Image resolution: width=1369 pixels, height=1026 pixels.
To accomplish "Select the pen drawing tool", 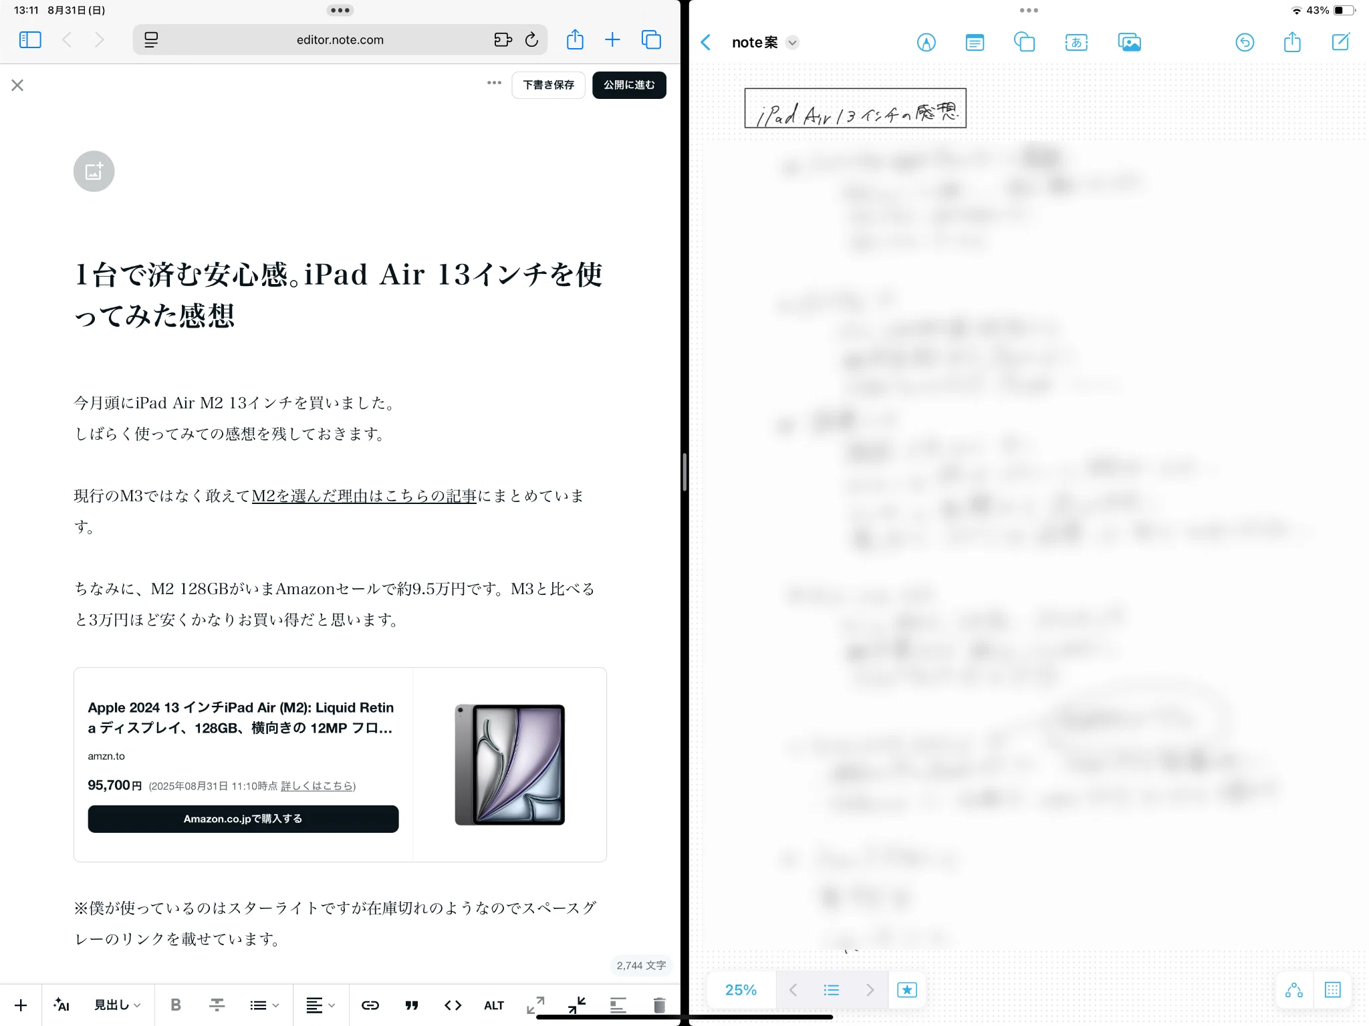I will (x=926, y=43).
